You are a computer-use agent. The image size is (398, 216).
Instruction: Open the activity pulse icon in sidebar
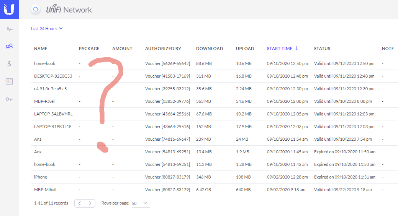click(9, 29)
